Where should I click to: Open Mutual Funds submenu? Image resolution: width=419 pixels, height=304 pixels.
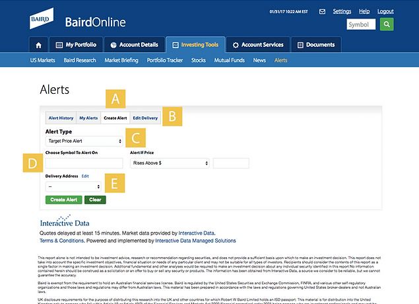[x=229, y=60]
